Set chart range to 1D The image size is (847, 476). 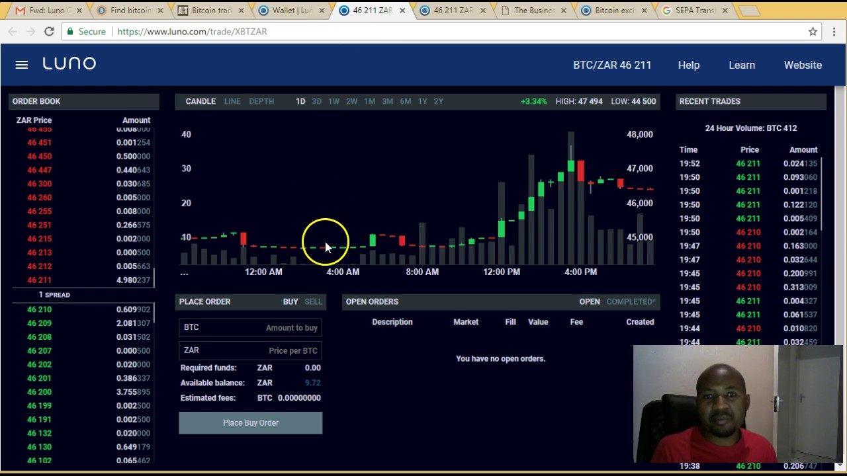[300, 101]
